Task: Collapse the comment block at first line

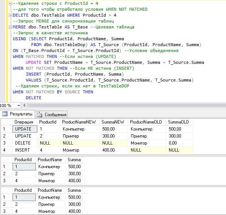Action: point(10,4)
